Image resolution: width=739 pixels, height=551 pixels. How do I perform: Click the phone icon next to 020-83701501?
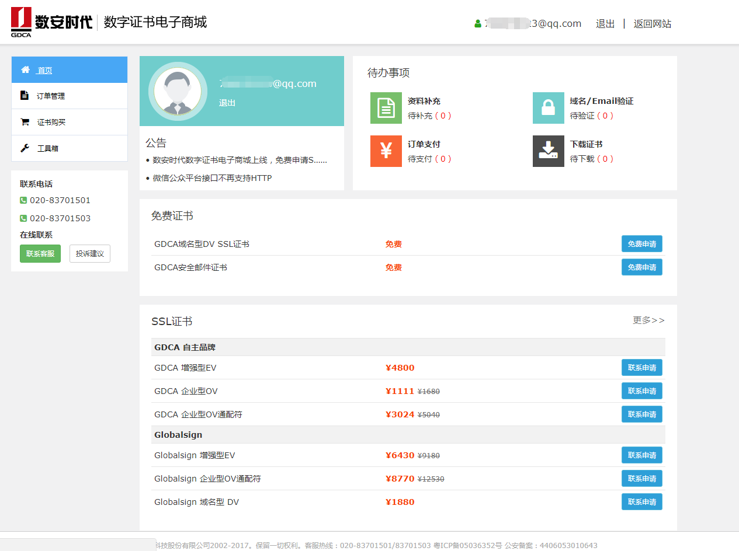click(x=23, y=200)
